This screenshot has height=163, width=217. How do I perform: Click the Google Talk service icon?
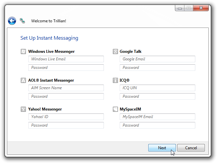pos(115,51)
